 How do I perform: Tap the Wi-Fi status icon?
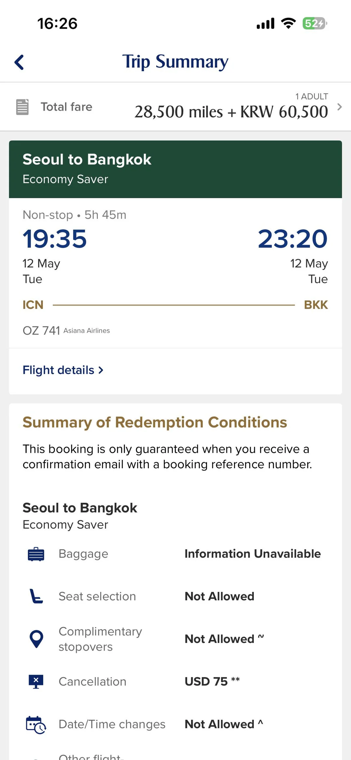click(288, 23)
